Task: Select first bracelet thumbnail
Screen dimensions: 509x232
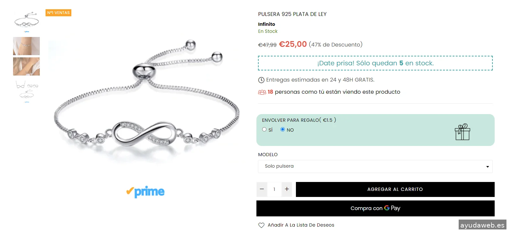Action: pyautogui.click(x=26, y=22)
